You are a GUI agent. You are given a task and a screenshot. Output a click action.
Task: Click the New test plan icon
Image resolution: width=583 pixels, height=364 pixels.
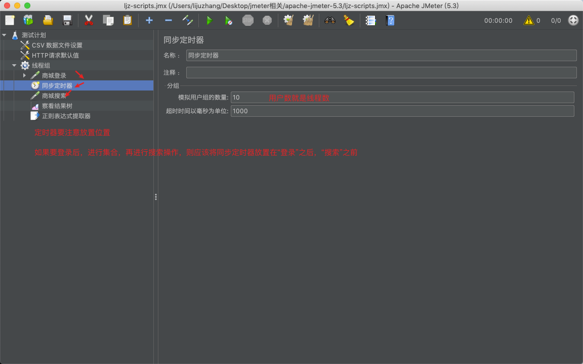10,20
